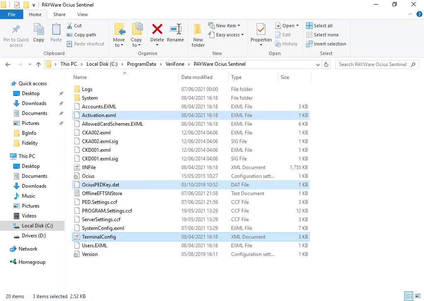Select Videos in navigation pane
The height and width of the screenshot is (301, 424).
[x=29, y=216]
